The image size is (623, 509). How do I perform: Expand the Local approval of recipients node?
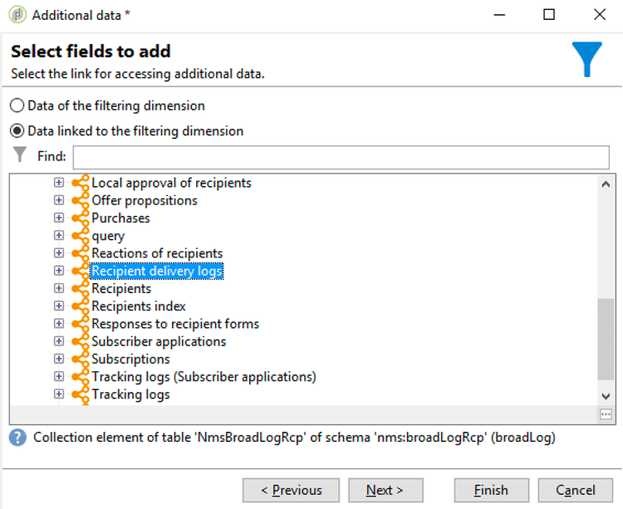pos(59,182)
